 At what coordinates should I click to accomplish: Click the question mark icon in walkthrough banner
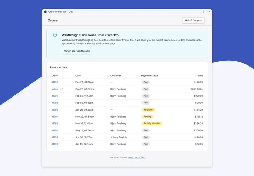point(55,35)
